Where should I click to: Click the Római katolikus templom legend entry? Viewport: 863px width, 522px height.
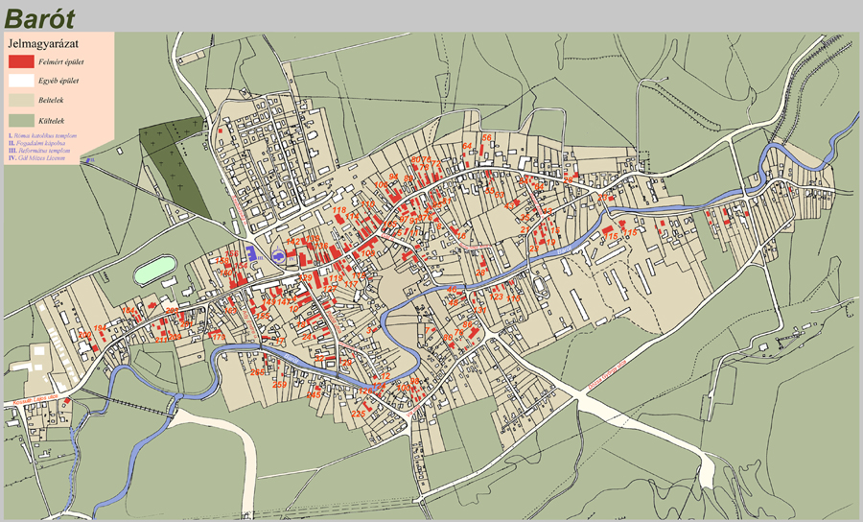coord(43,137)
